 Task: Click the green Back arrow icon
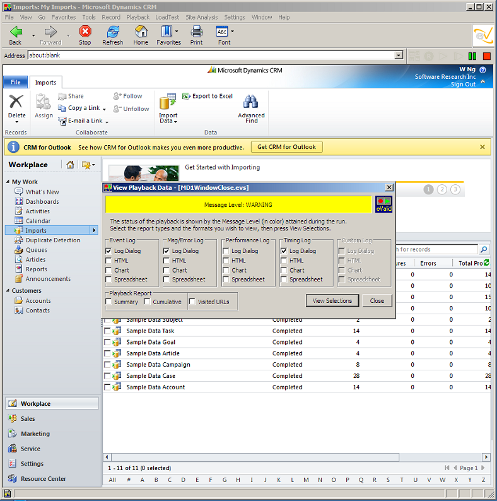pos(16,32)
